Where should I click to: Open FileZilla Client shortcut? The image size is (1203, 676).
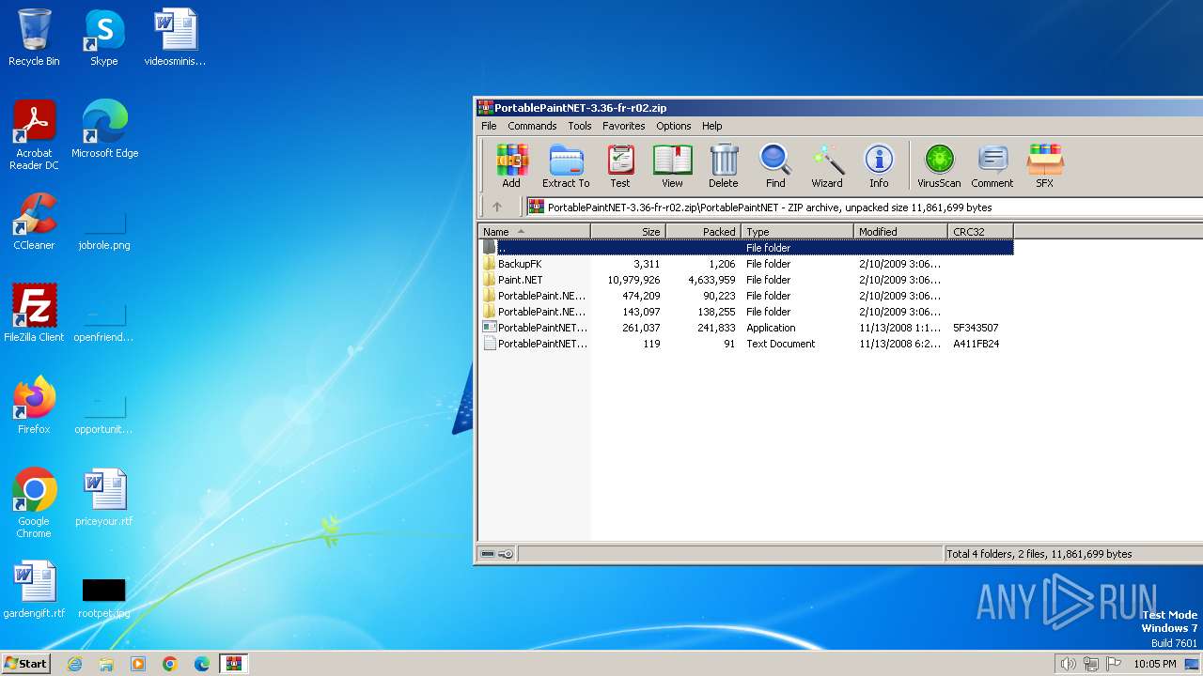click(x=34, y=314)
